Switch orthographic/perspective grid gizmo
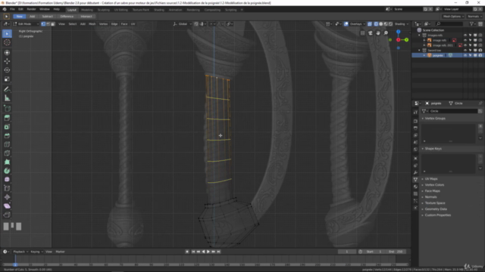 click(x=362, y=33)
